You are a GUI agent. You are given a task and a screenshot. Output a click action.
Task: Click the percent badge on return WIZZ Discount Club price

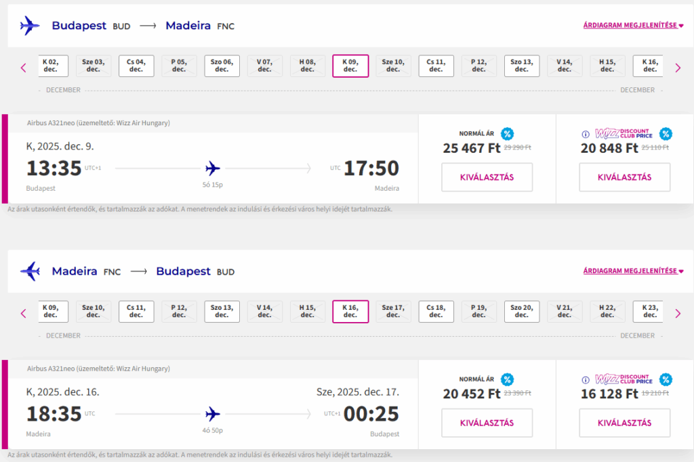[666, 379]
